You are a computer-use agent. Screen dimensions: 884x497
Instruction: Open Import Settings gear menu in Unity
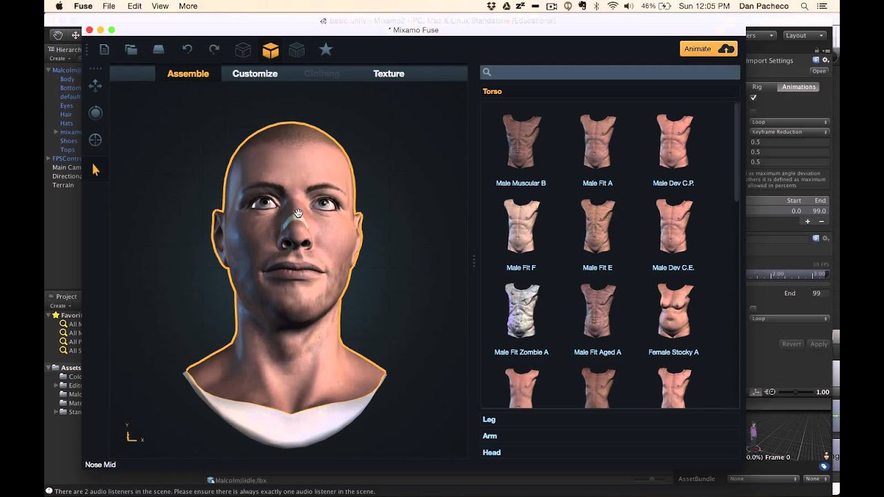(825, 60)
